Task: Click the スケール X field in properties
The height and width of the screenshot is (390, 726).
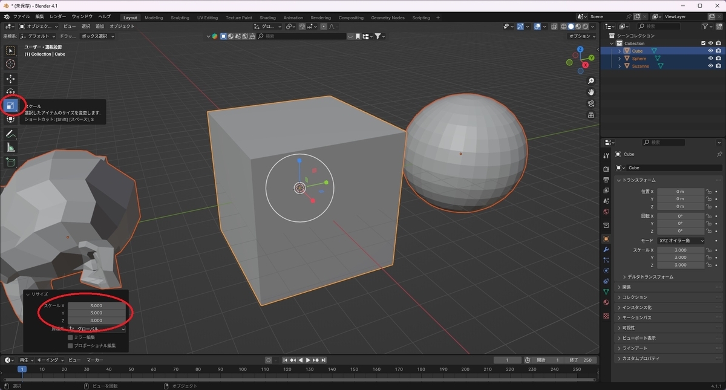Action: coord(681,250)
